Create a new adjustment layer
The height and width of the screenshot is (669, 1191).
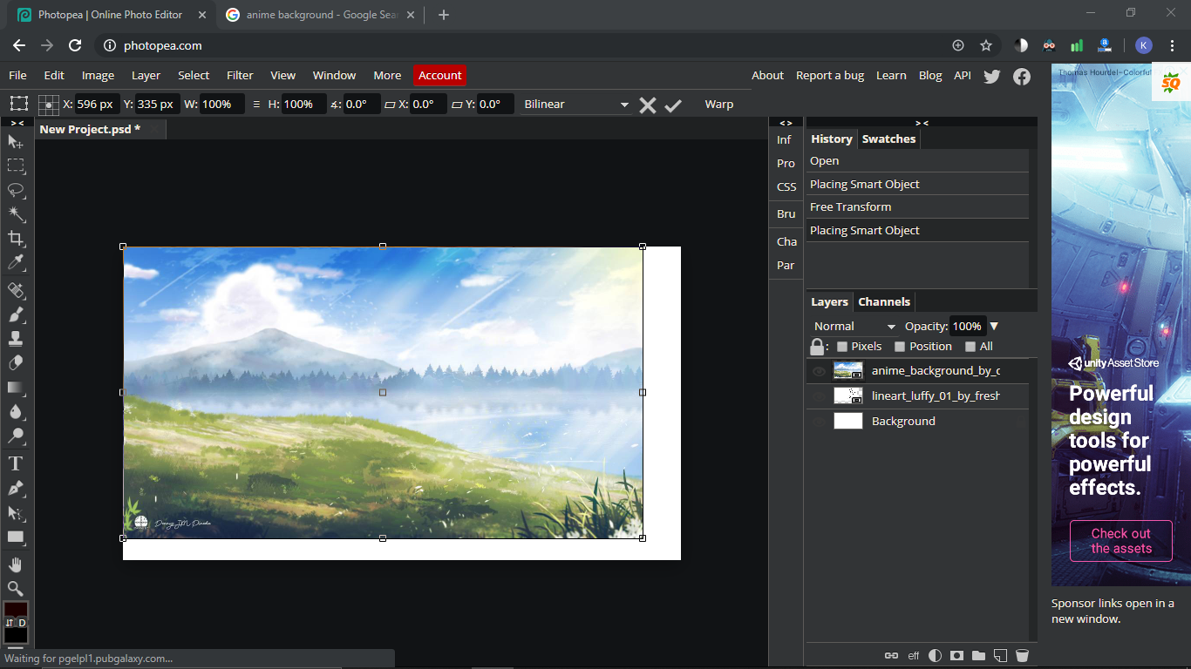coord(935,655)
